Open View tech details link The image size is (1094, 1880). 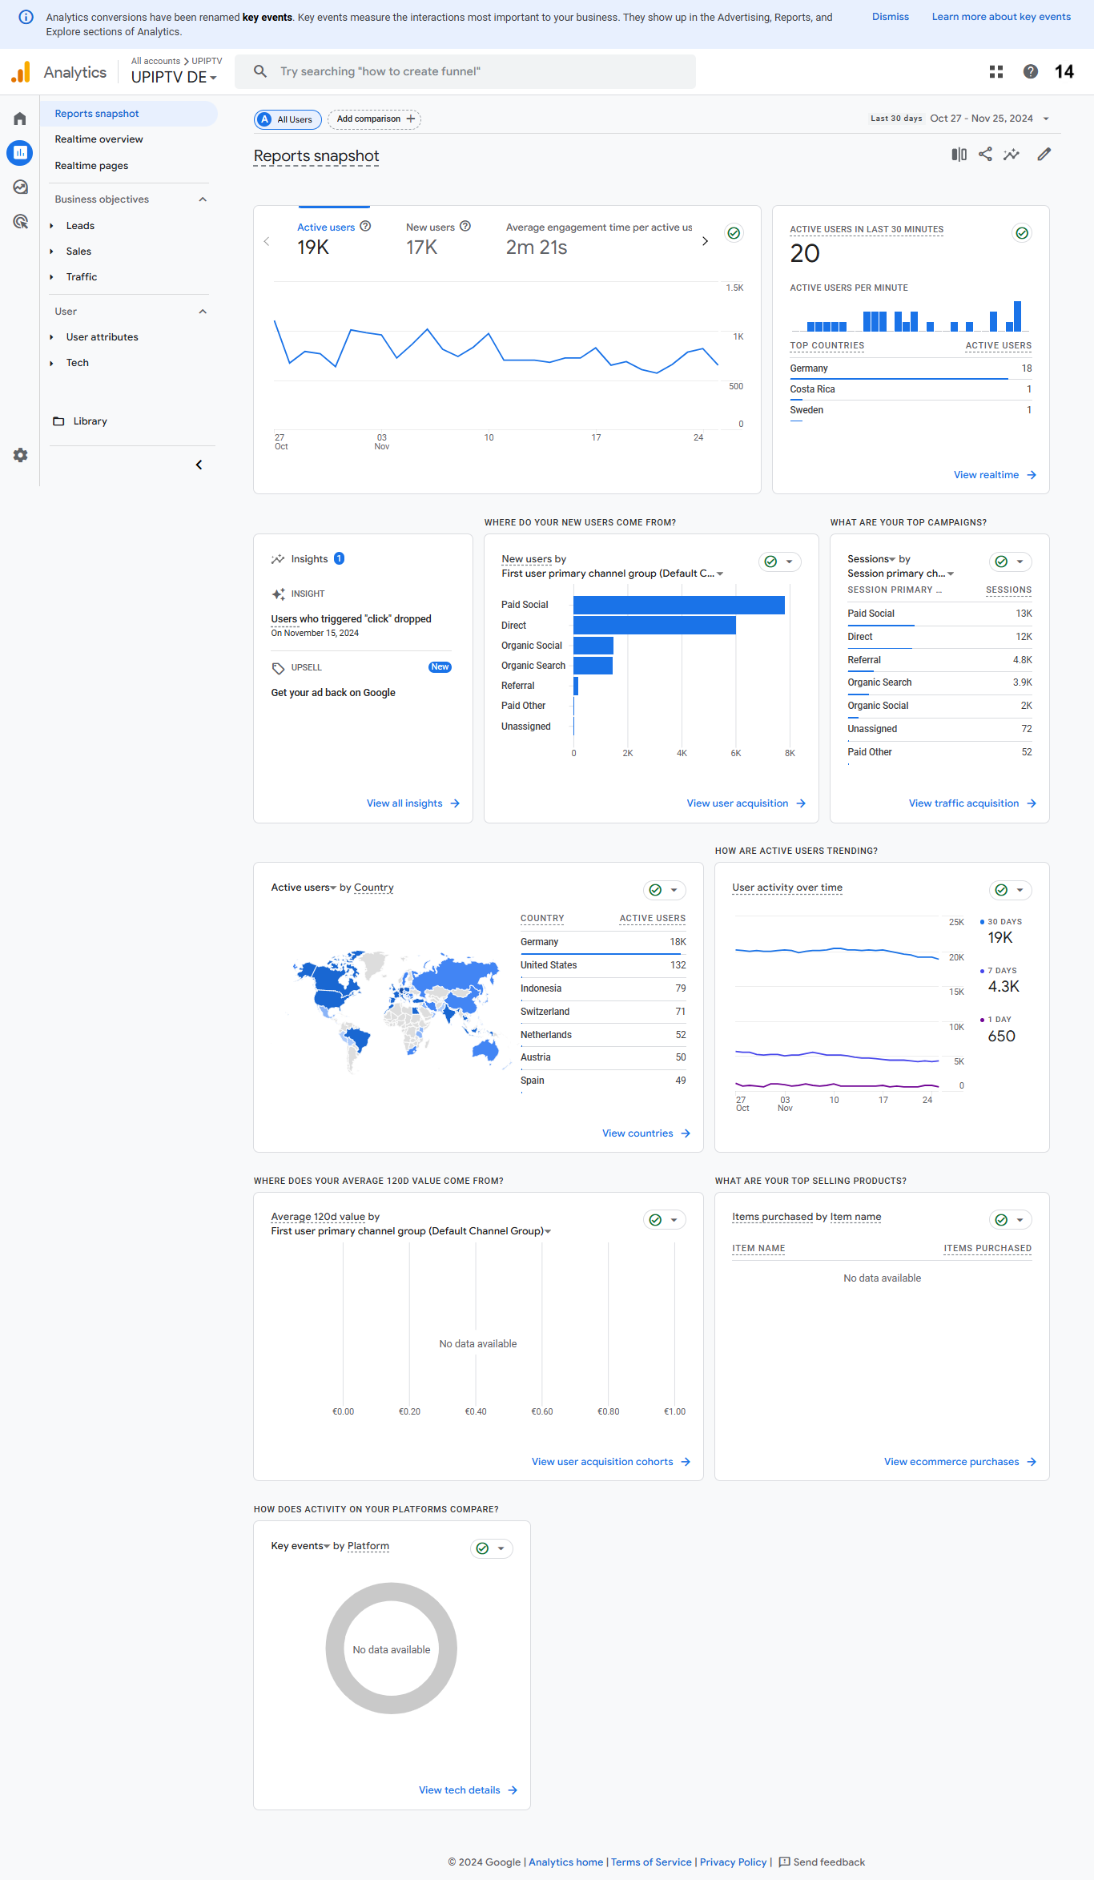point(469,1790)
